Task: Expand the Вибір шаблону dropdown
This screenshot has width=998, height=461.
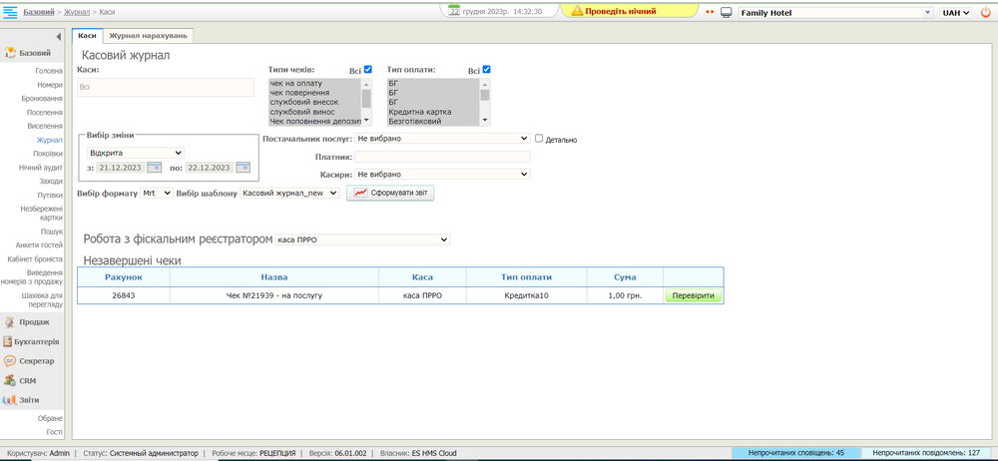Action: (x=289, y=193)
